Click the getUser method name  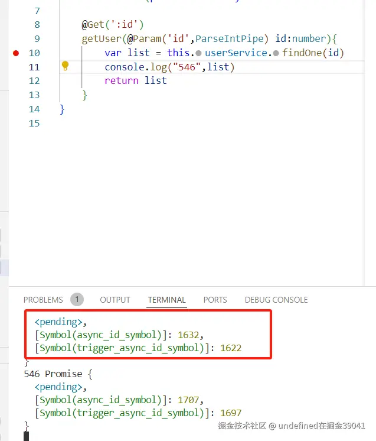[x=102, y=39]
